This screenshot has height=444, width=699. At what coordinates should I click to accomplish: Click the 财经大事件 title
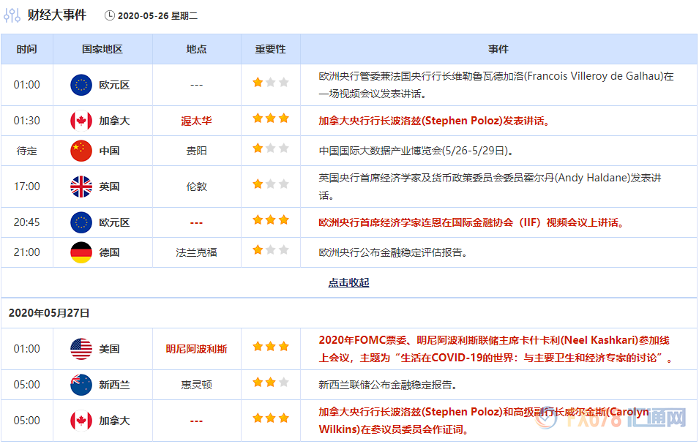56,15
